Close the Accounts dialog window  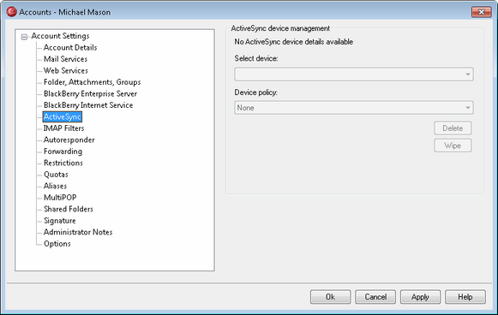click(482, 12)
